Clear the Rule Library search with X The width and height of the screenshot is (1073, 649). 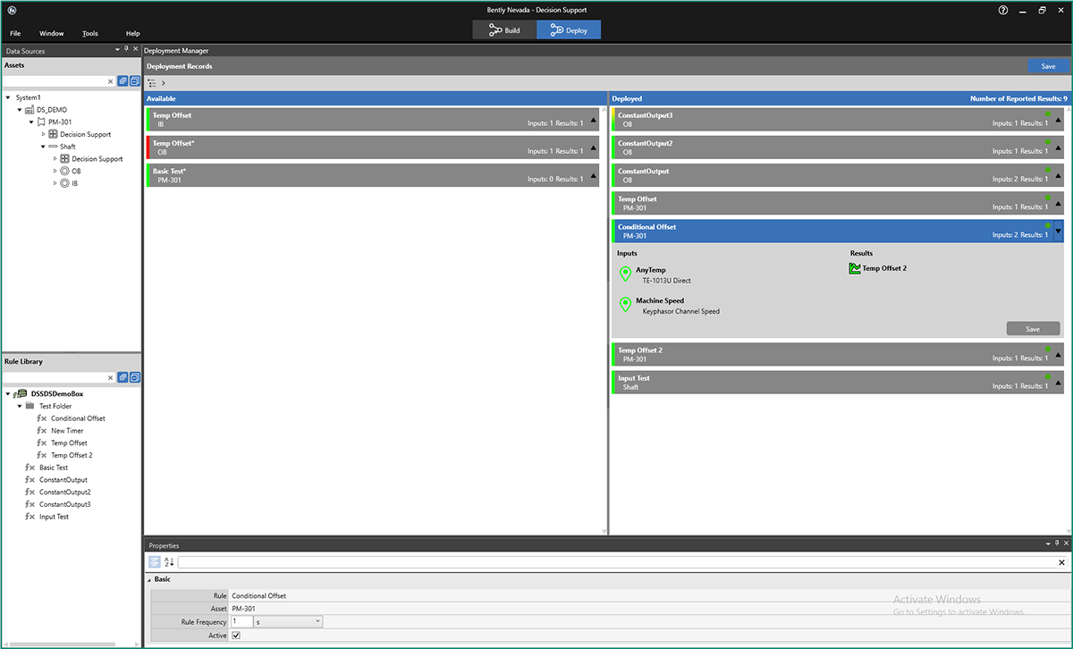(111, 378)
